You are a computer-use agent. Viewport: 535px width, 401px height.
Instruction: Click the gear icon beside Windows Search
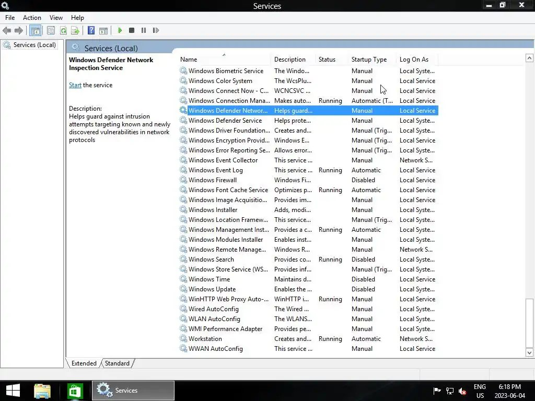(x=183, y=259)
